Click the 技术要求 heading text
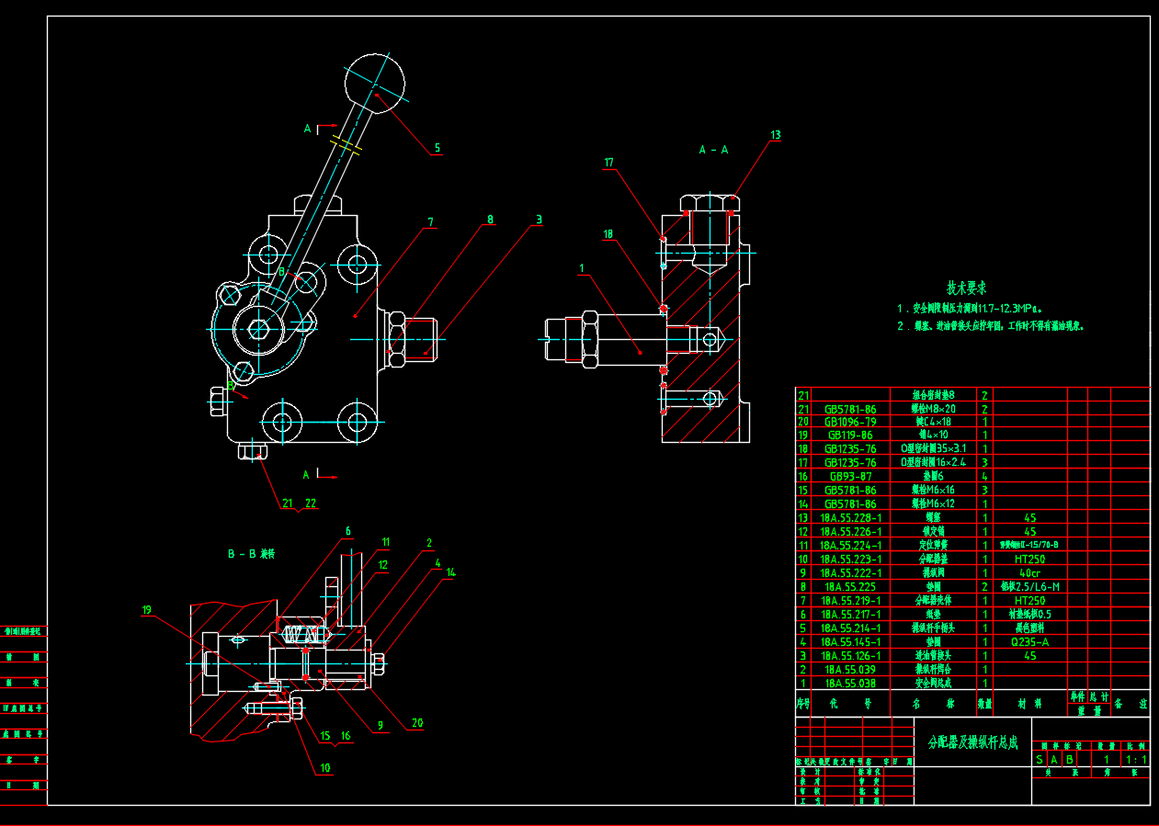1159x826 pixels. click(x=966, y=289)
